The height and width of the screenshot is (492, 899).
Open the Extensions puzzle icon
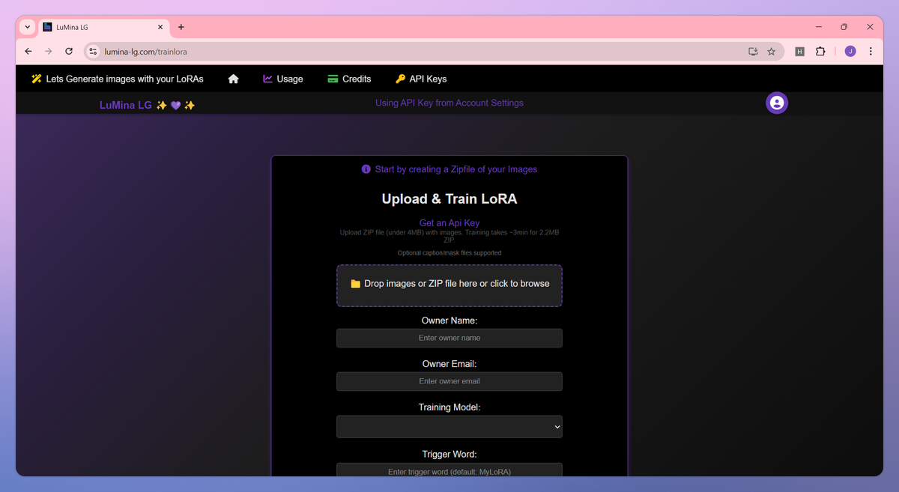tap(820, 52)
